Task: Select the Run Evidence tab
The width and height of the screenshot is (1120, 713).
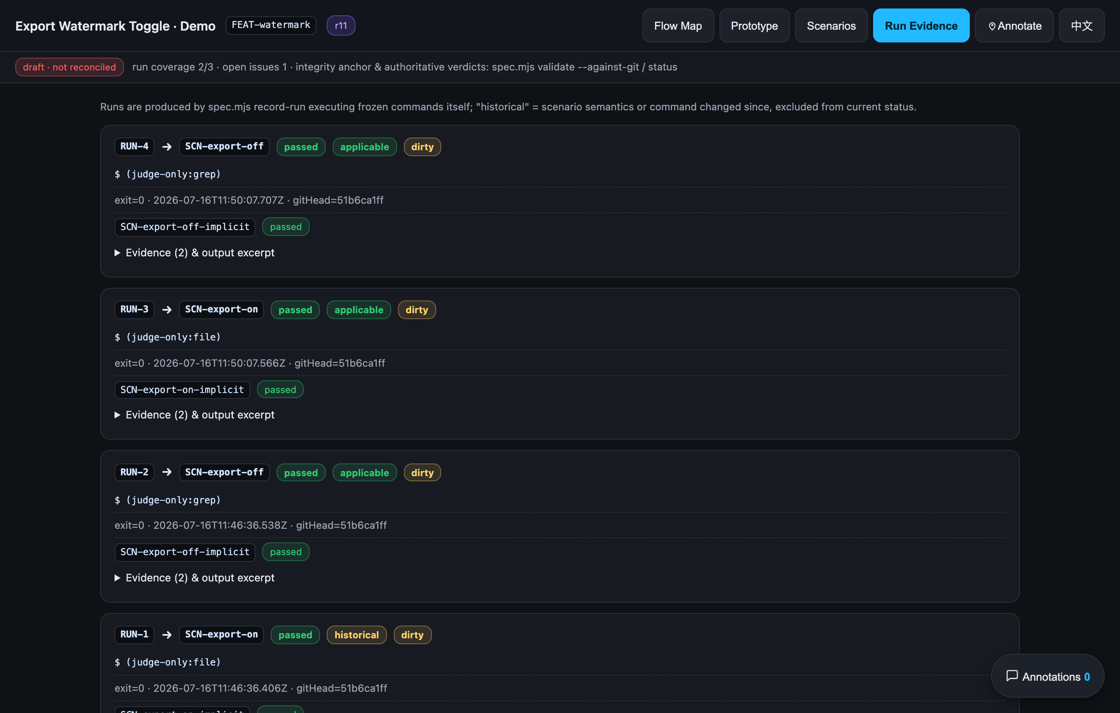Action: click(x=921, y=25)
